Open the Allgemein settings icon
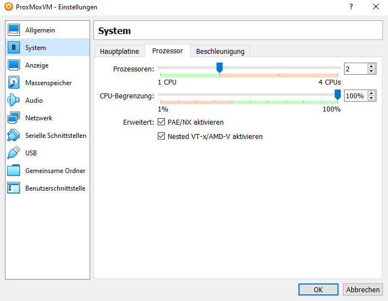388x301 pixels. tap(14, 30)
